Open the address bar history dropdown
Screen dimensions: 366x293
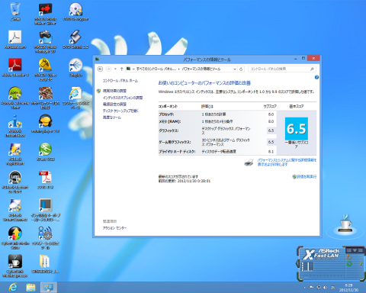point(235,69)
